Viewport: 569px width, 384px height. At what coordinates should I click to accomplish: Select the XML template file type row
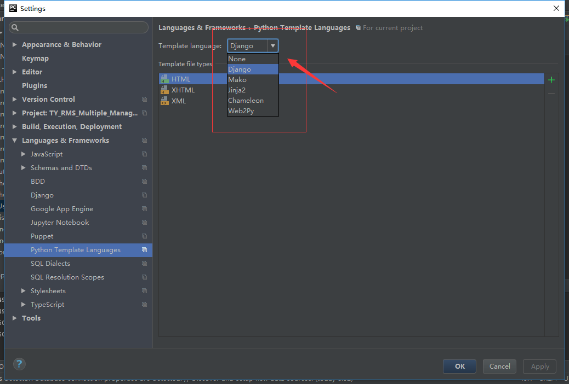point(351,101)
